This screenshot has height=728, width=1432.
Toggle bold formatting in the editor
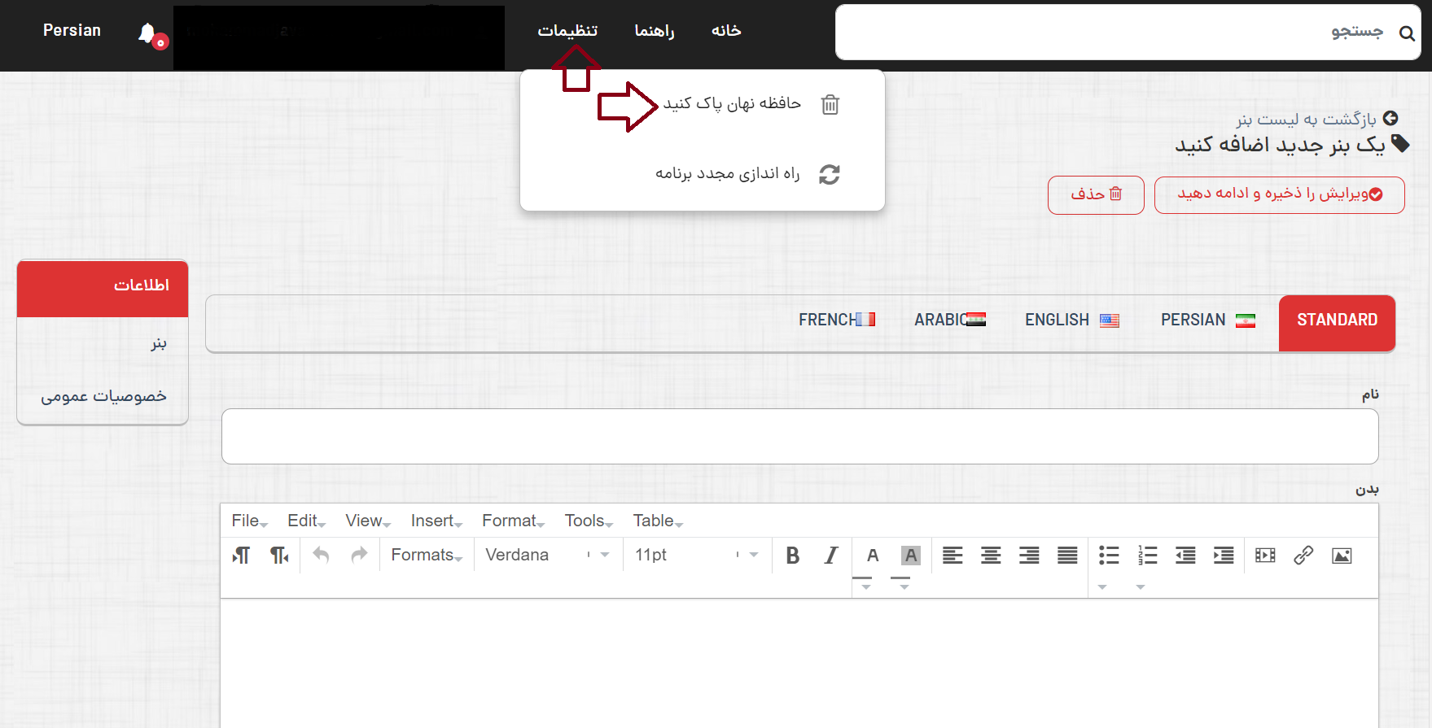792,556
